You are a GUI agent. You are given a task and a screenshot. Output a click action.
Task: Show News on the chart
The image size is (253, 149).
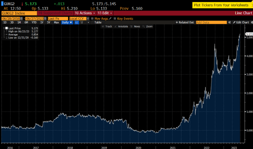tap(135, 26)
